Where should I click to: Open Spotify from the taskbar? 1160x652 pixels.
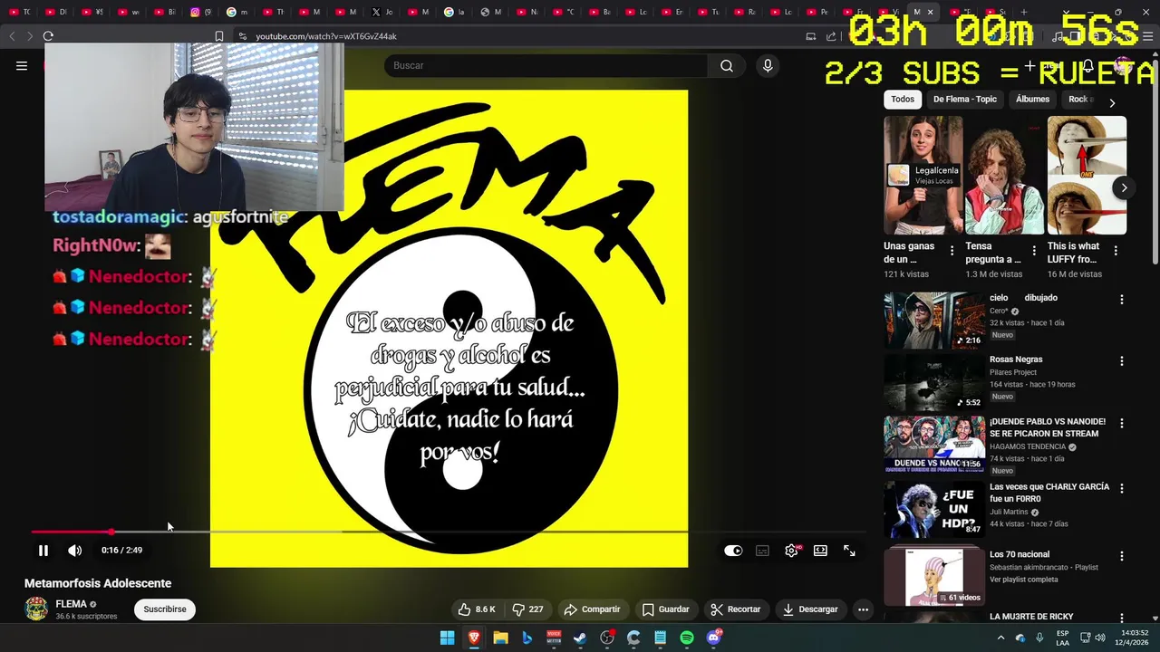(x=687, y=638)
